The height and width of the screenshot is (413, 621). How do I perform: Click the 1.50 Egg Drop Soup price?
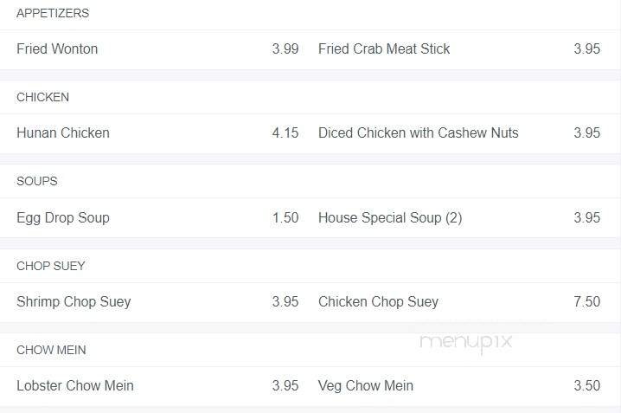[285, 218]
